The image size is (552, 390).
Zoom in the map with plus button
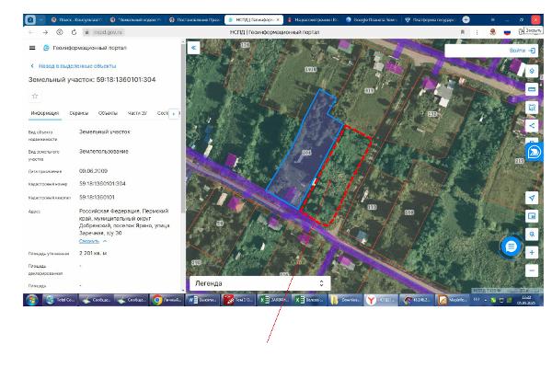click(x=532, y=252)
